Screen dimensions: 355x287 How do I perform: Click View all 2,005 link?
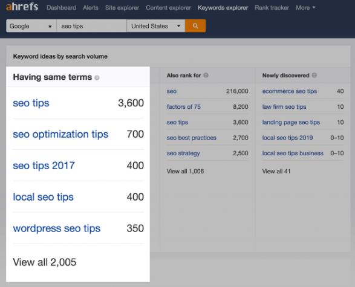[x=45, y=262]
